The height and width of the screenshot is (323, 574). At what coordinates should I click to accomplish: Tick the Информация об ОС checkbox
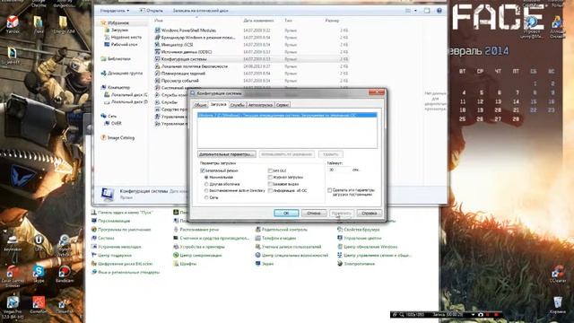[x=270, y=191]
